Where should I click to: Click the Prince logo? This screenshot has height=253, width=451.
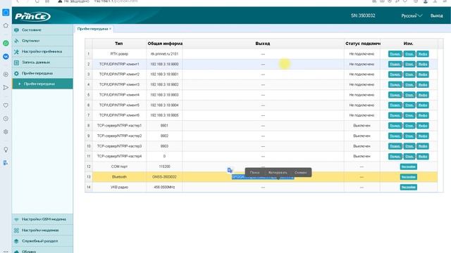click(x=32, y=16)
